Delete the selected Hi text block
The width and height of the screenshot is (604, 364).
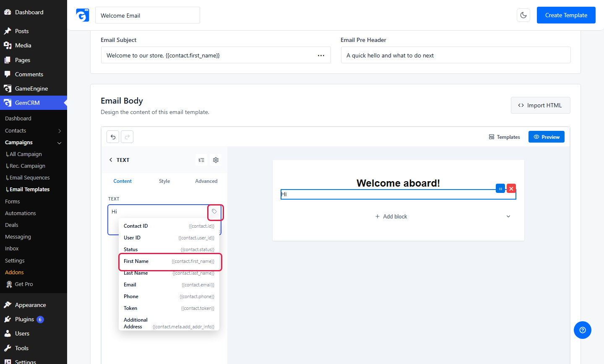511,189
